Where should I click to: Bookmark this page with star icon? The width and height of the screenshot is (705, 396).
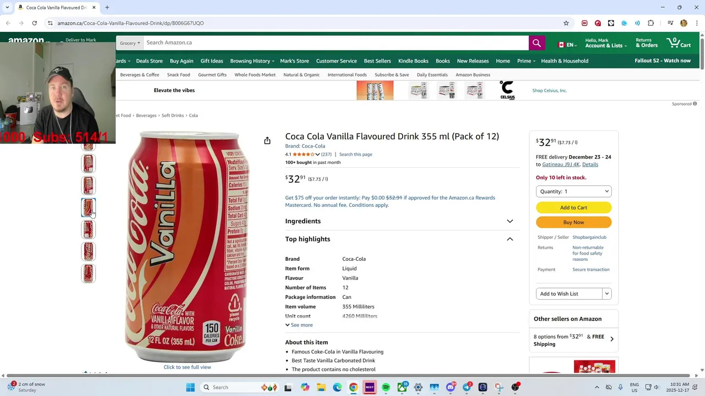click(x=566, y=23)
